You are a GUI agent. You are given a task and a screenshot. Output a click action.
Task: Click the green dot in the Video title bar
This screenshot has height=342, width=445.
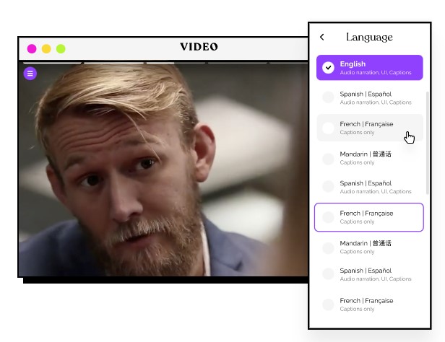point(61,48)
